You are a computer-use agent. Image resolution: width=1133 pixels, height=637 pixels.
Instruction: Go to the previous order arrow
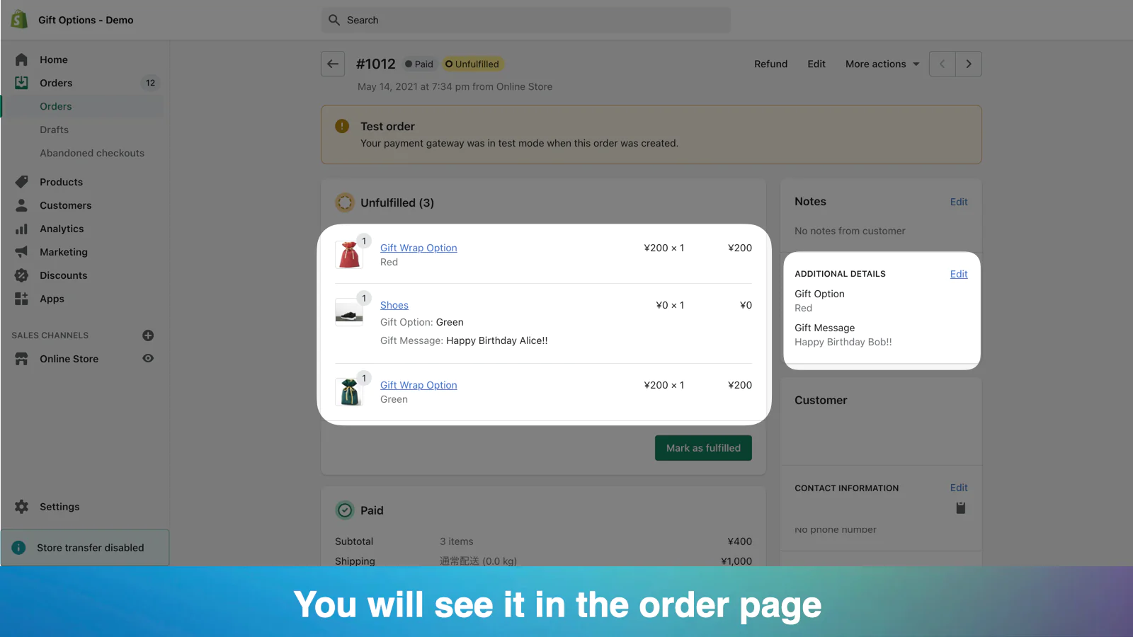coord(943,64)
